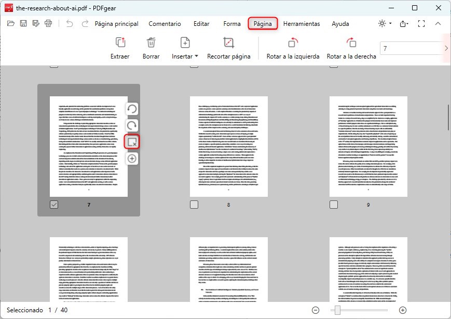
Task: Click the save document icon
Action: click(x=23, y=23)
